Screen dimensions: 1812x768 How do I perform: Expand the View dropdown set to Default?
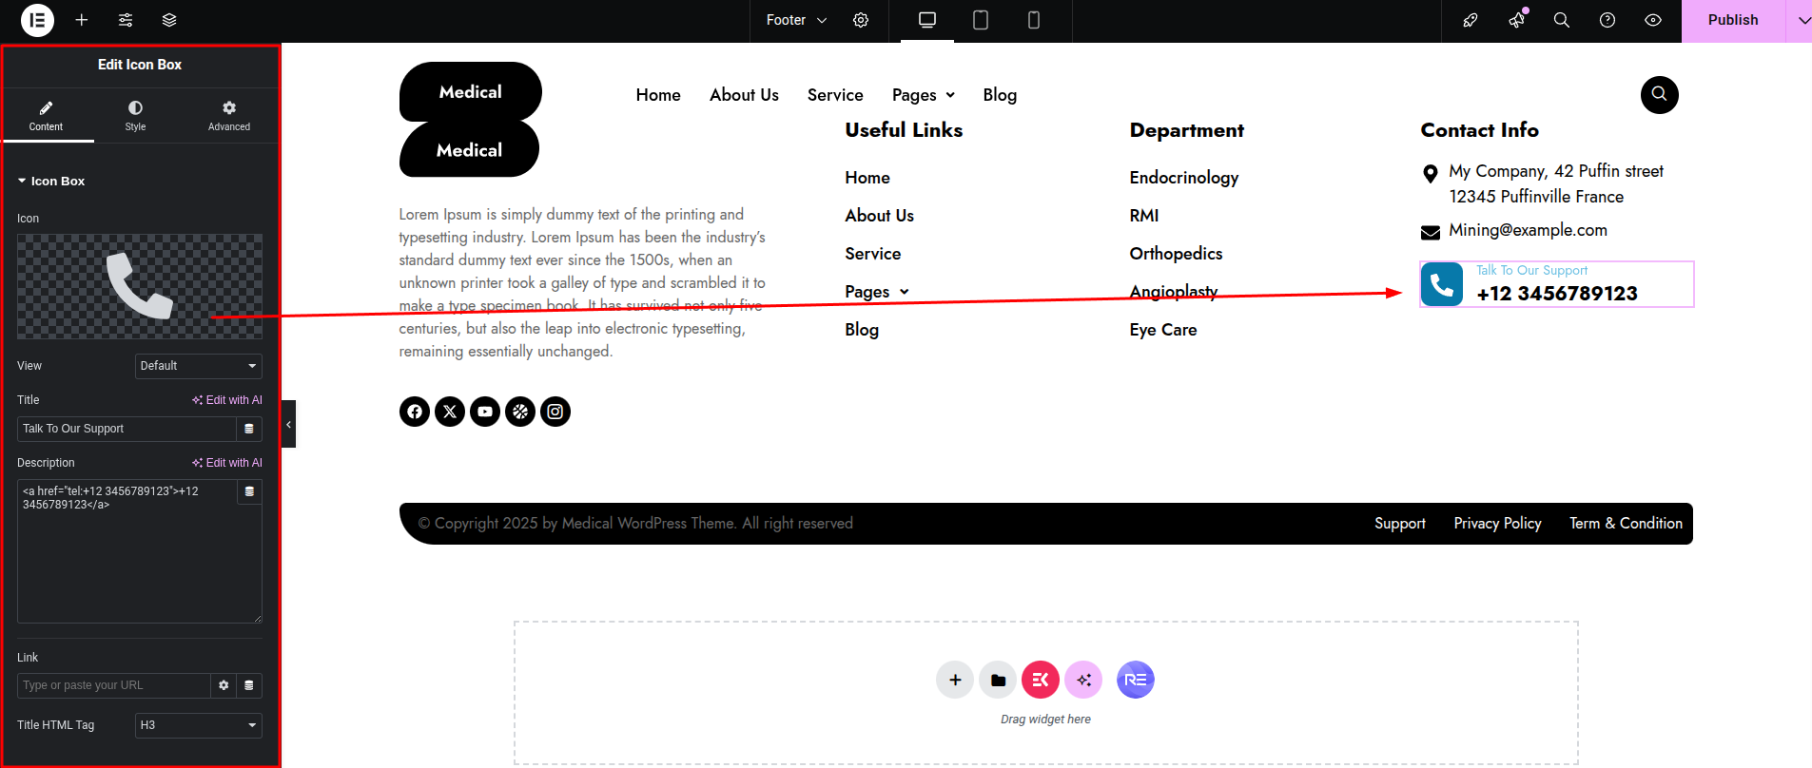tap(198, 366)
